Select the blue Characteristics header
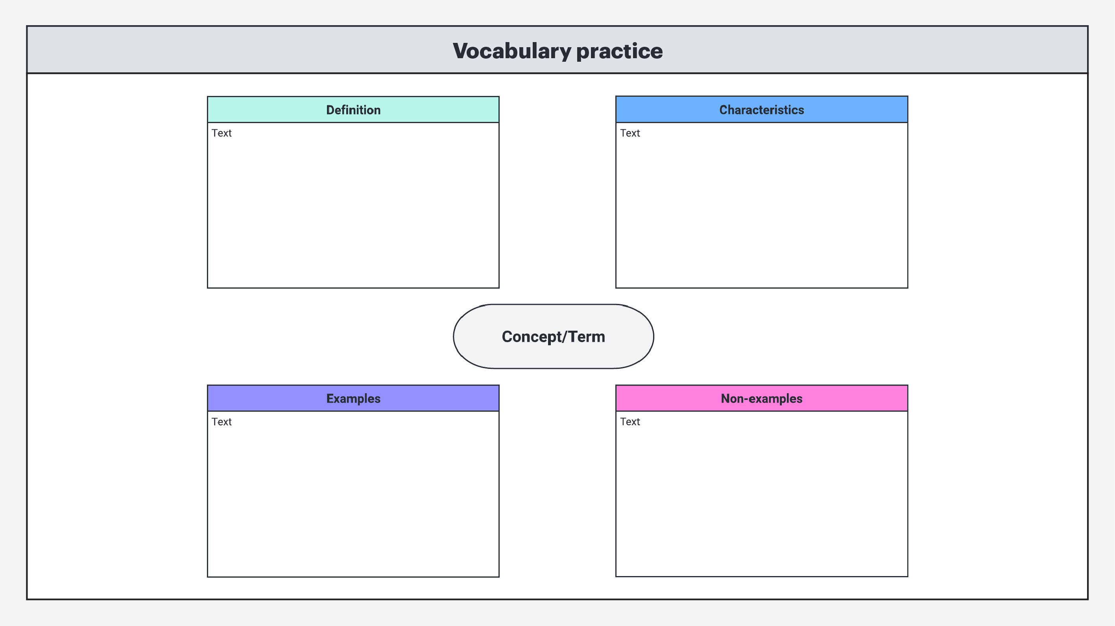Screen dimensions: 1115x626 pos(761,110)
